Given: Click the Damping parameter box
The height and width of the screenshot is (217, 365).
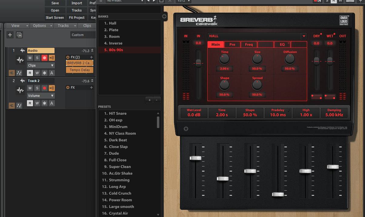Looking at the screenshot, I should pyautogui.click(x=334, y=113).
